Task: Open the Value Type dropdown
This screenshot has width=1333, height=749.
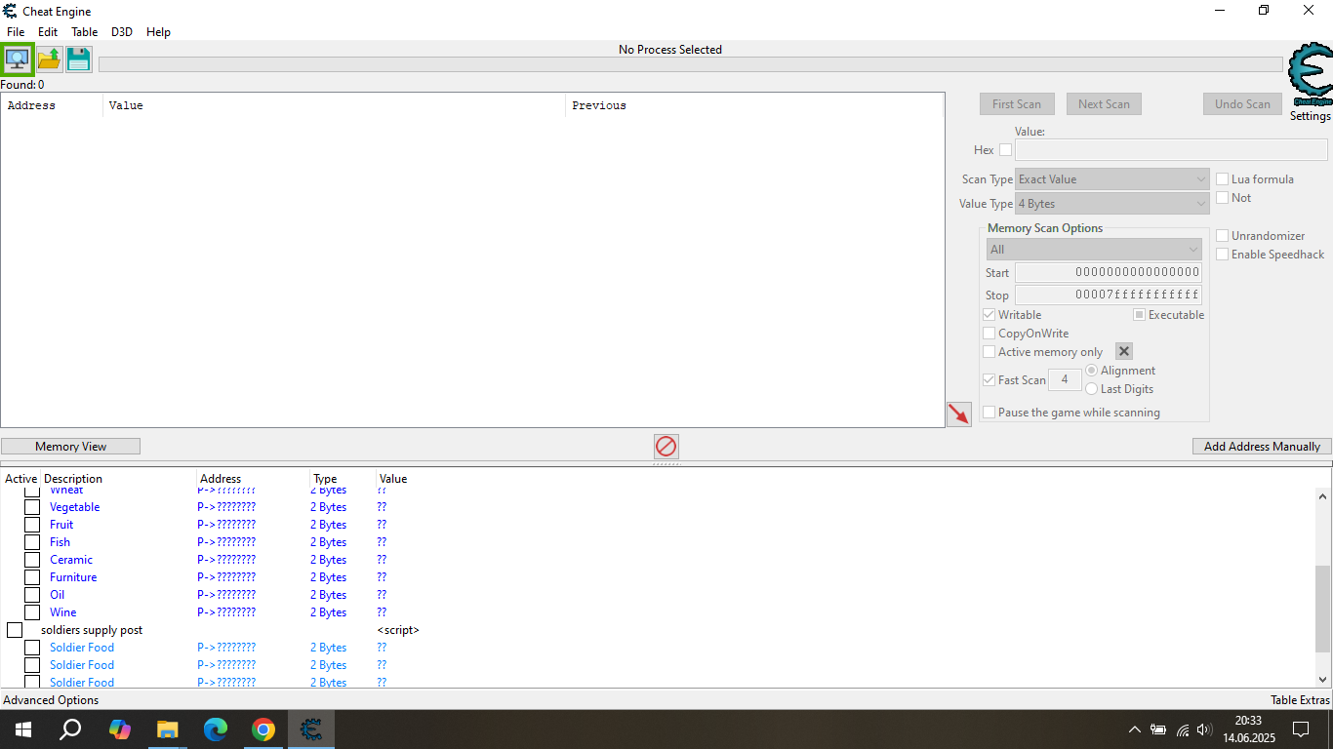Action: [1111, 203]
